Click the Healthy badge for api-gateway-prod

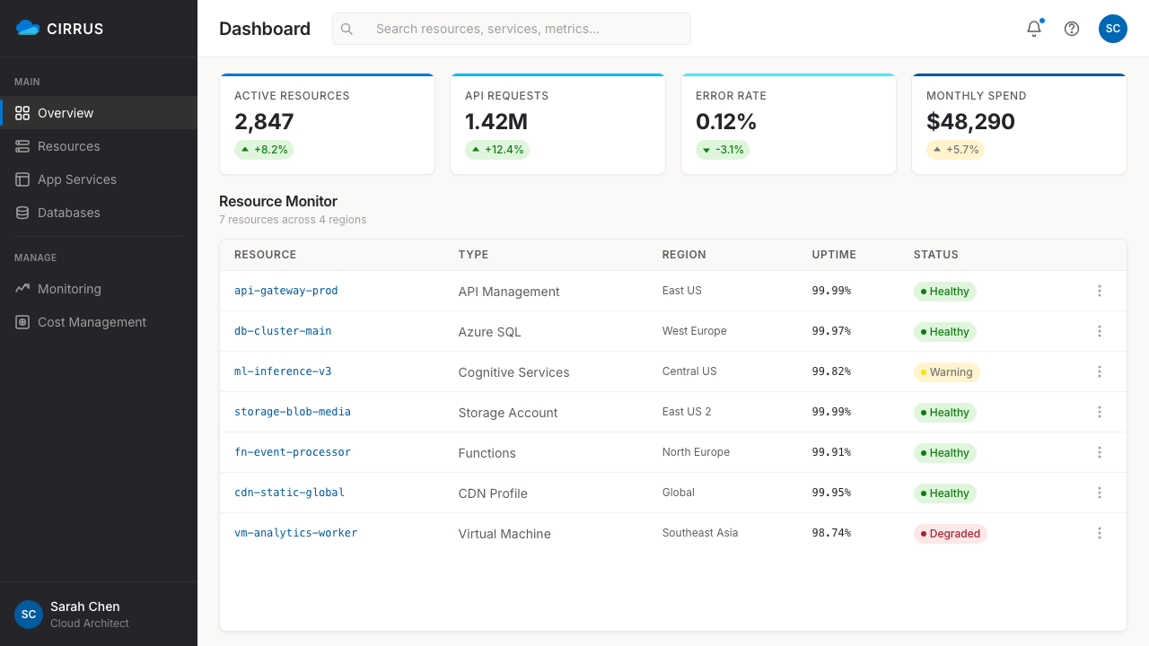pos(945,292)
